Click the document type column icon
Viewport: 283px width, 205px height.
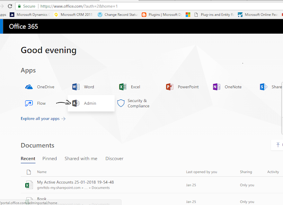[x=29, y=172]
